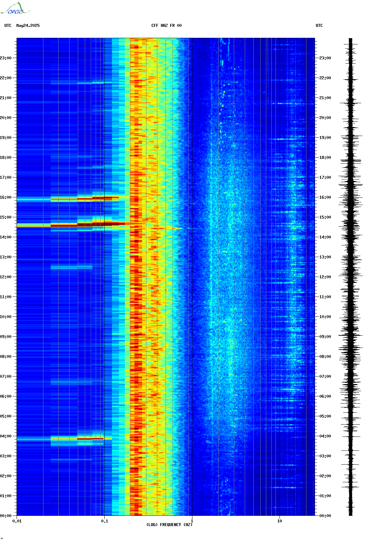Click the right axis '09:00' time label
This screenshot has height=542, width=365.
325,337
